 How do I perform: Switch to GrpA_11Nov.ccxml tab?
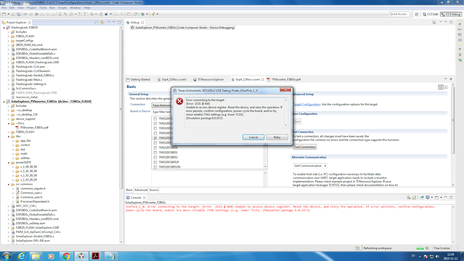tap(172, 79)
